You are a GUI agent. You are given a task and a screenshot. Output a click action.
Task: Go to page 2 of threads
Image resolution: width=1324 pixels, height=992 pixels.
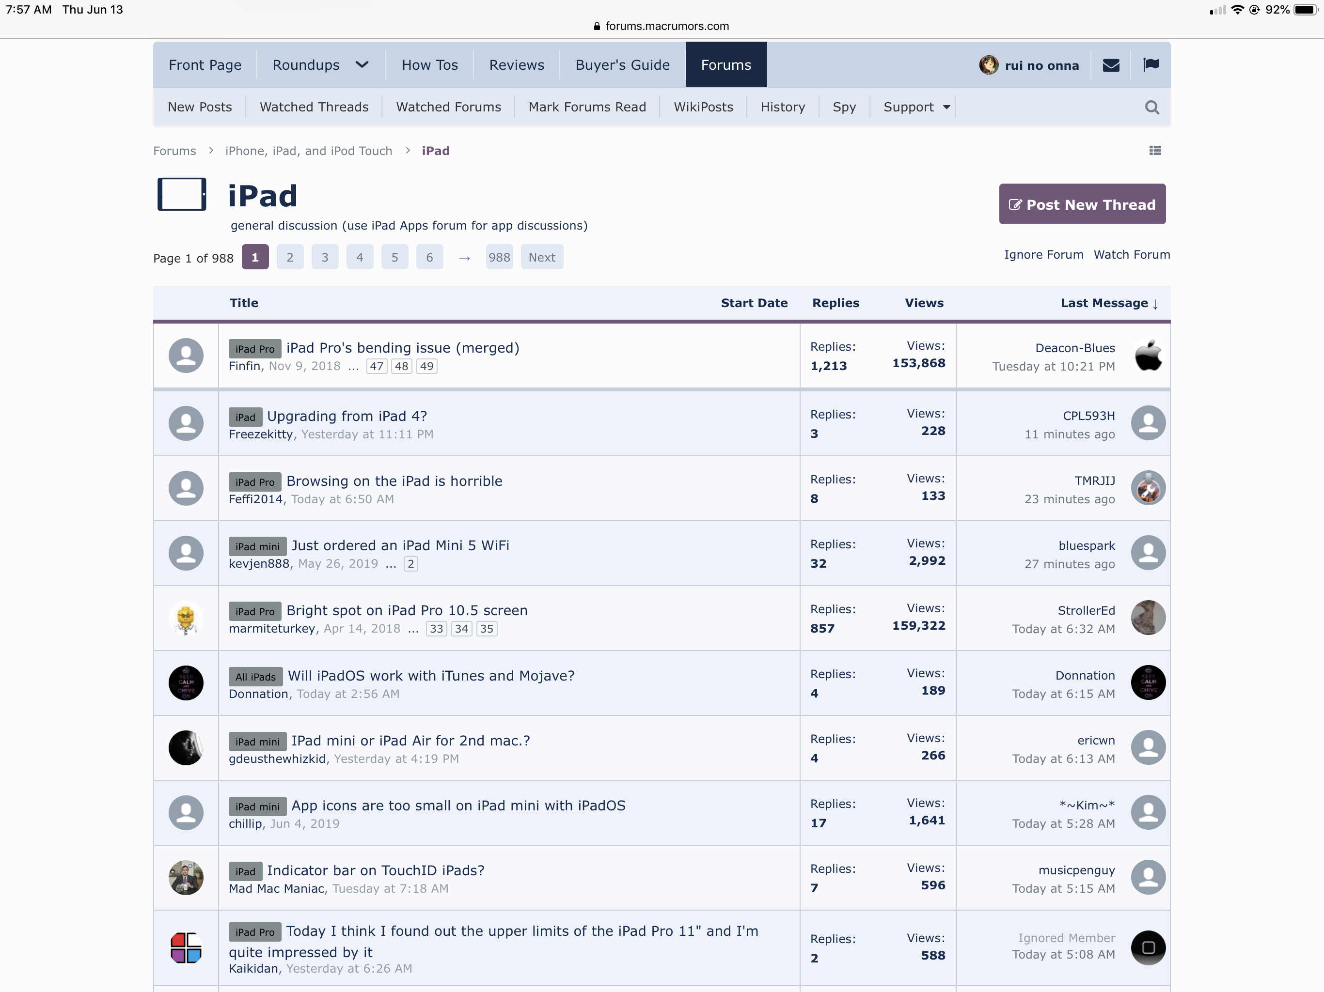click(290, 257)
